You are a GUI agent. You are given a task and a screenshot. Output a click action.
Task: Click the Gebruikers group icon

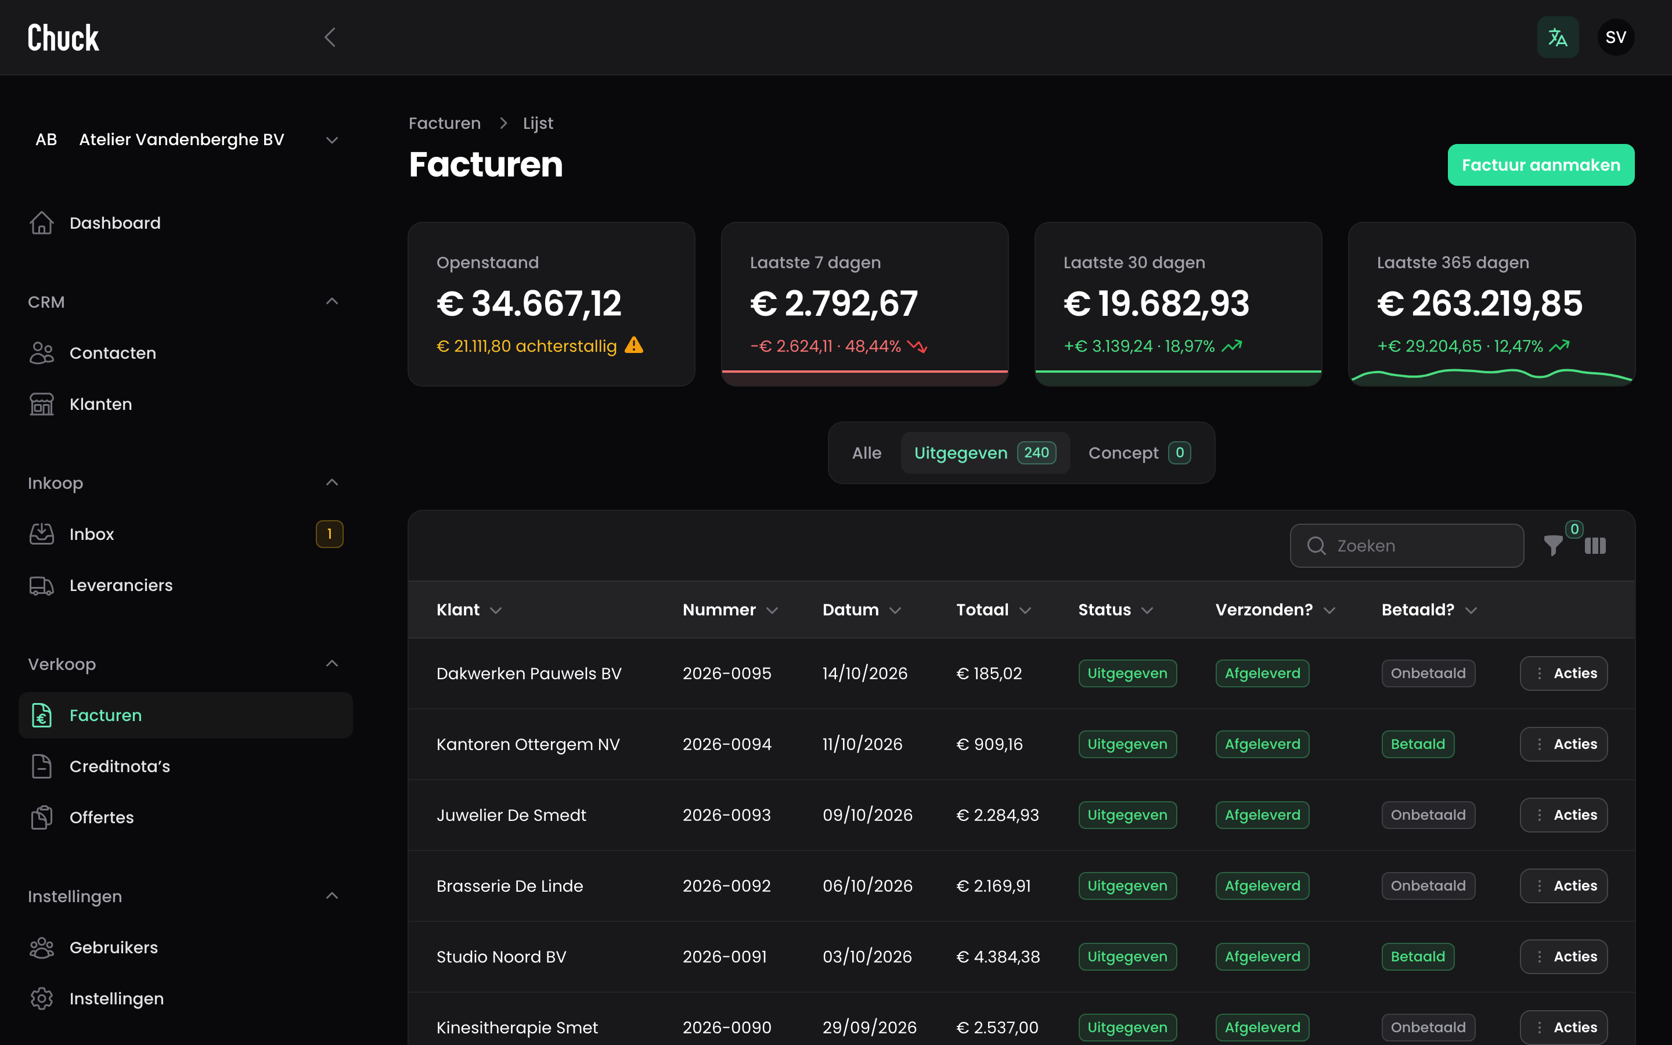click(x=41, y=947)
